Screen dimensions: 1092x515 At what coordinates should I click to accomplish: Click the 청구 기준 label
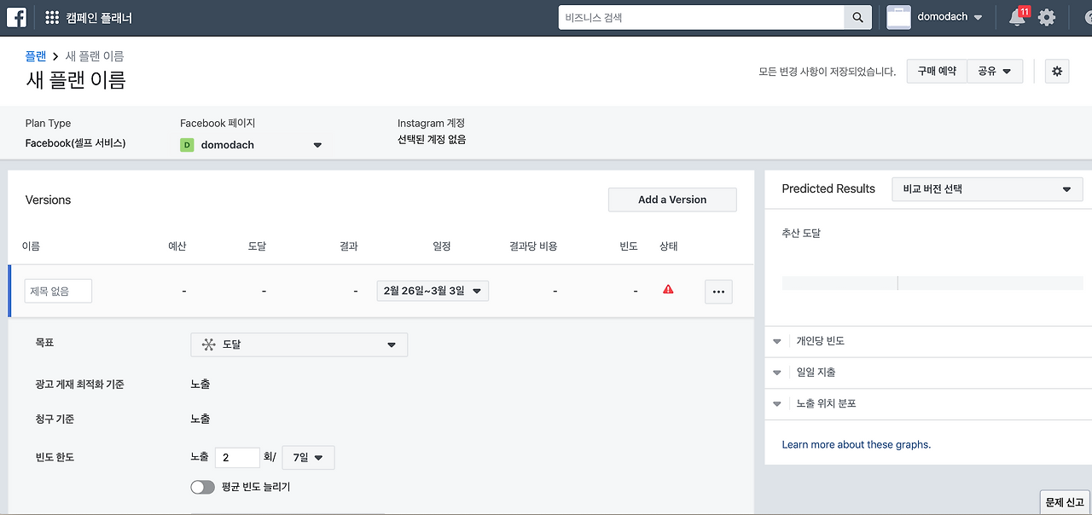click(55, 420)
